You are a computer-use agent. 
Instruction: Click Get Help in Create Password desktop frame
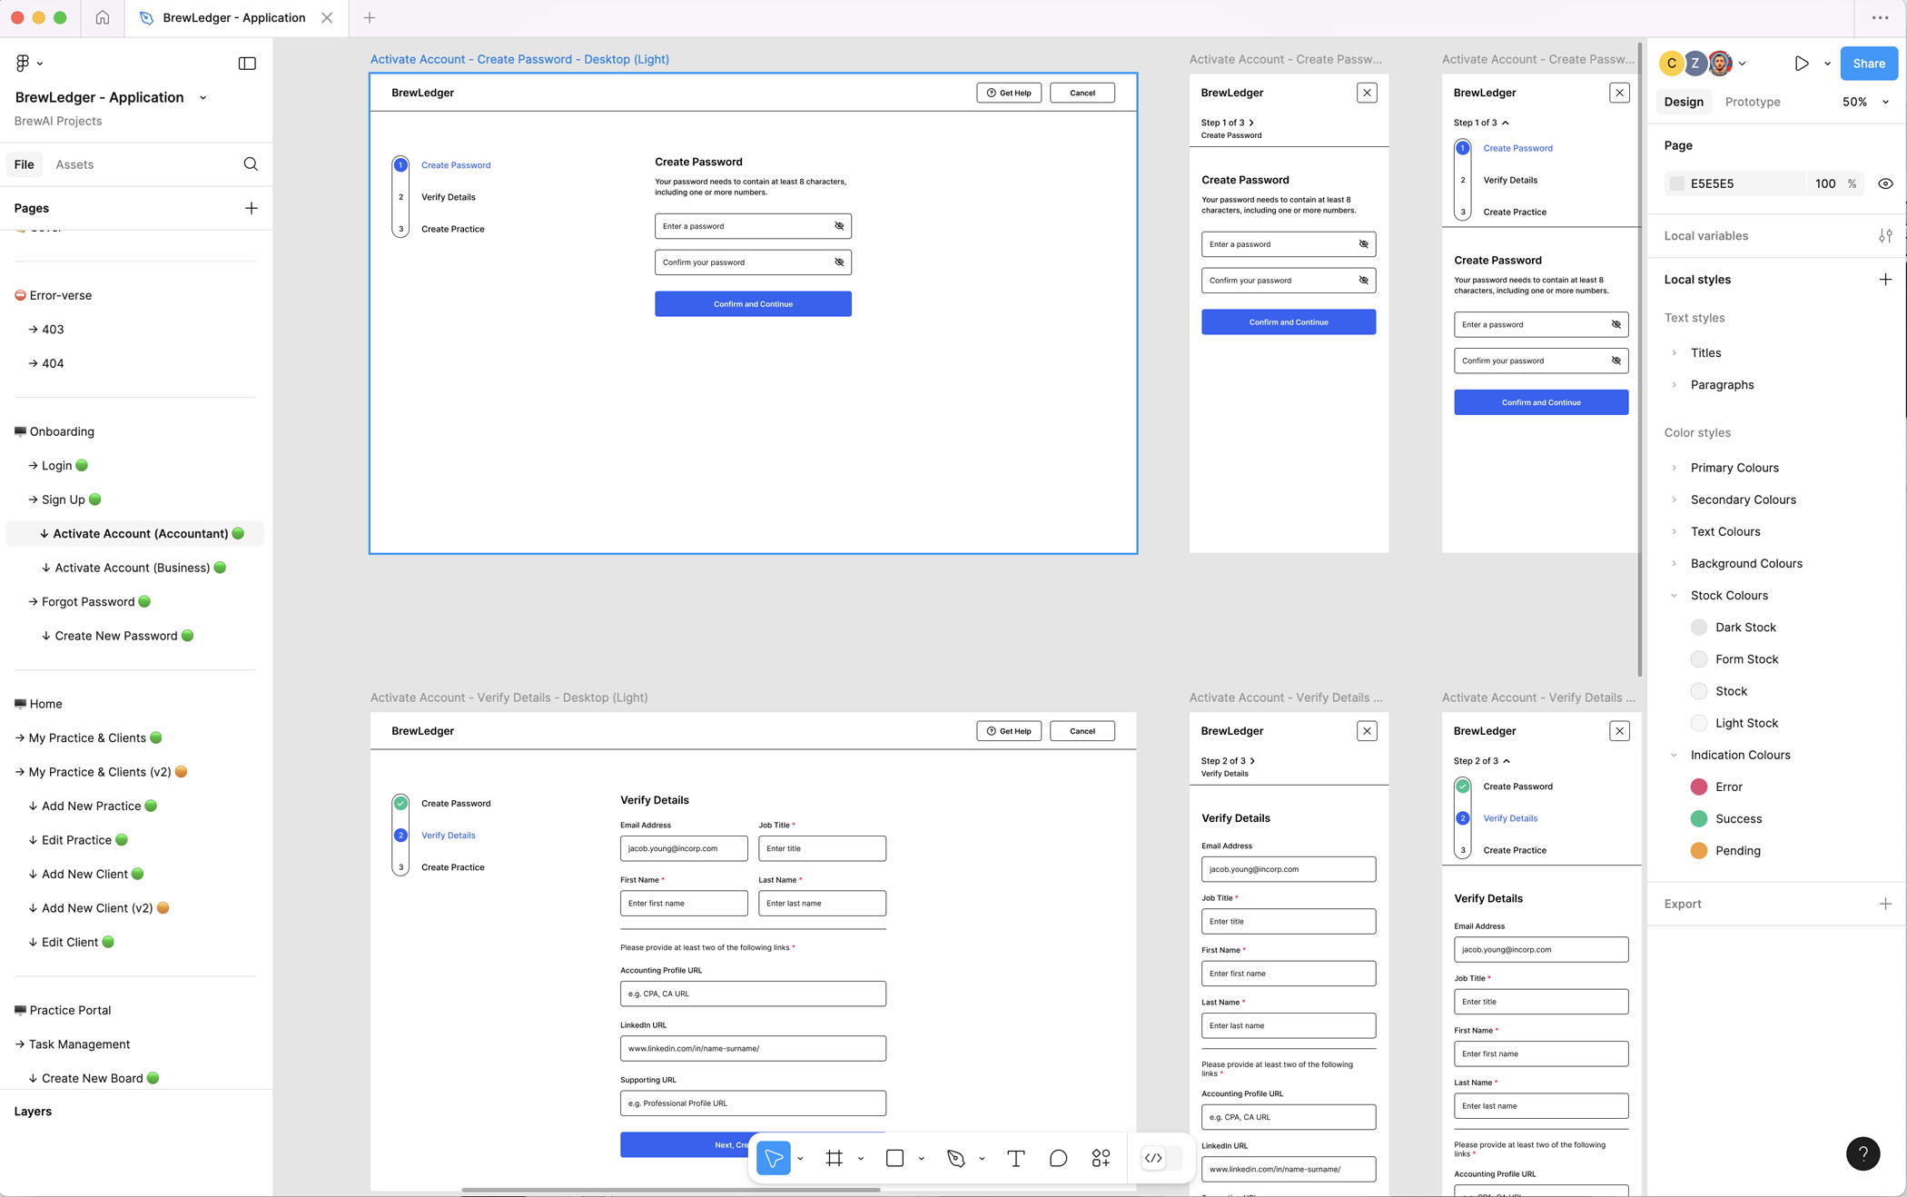(x=1009, y=93)
